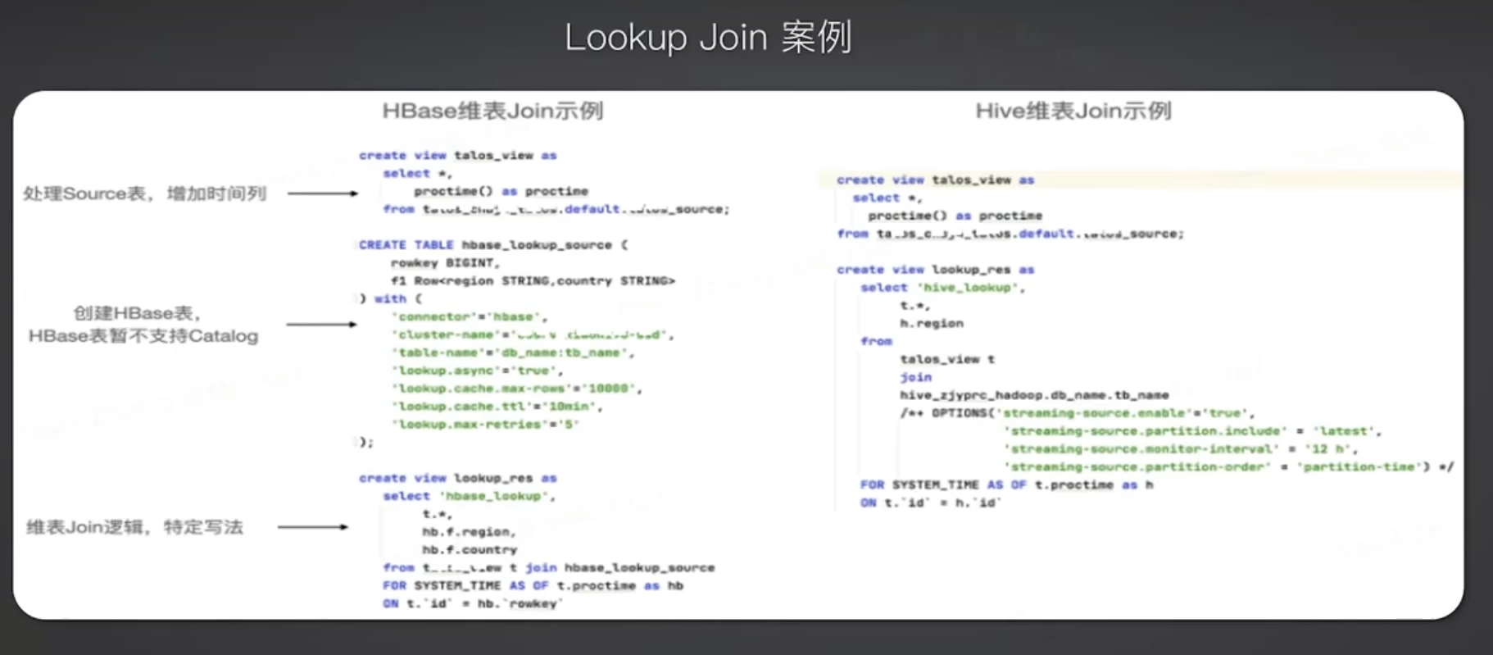Click "'streaming-source.monitor-interval' = '12 h'," option
Image resolution: width=1493 pixels, height=655 pixels.
coord(1181,449)
